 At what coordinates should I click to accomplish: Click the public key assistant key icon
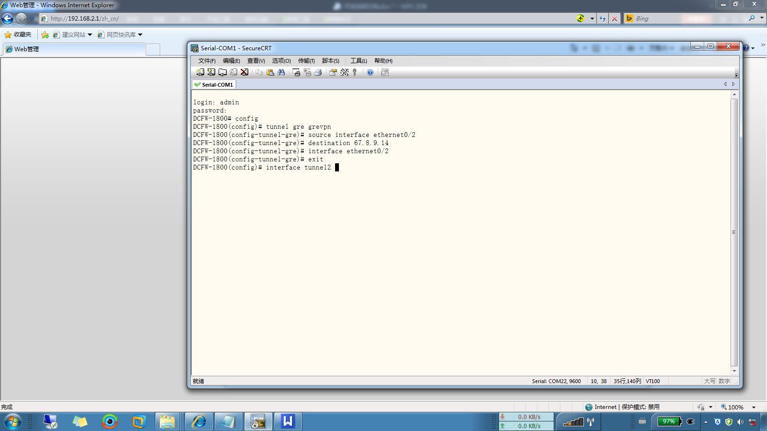(x=355, y=72)
